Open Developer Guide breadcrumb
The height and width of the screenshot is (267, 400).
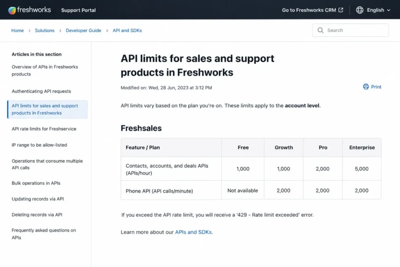point(84,30)
